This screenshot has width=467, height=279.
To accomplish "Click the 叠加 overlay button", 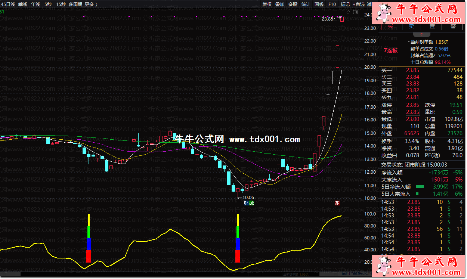I will [x=280, y=4].
